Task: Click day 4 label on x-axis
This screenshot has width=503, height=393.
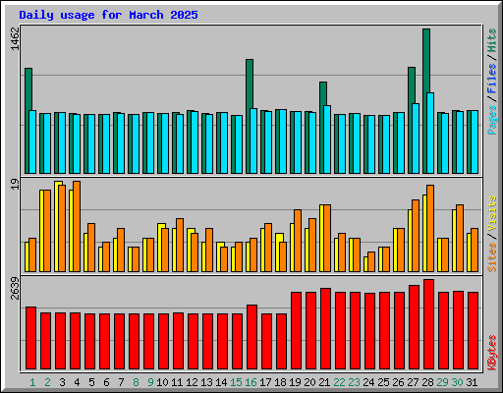Action: pyautogui.click(x=77, y=382)
